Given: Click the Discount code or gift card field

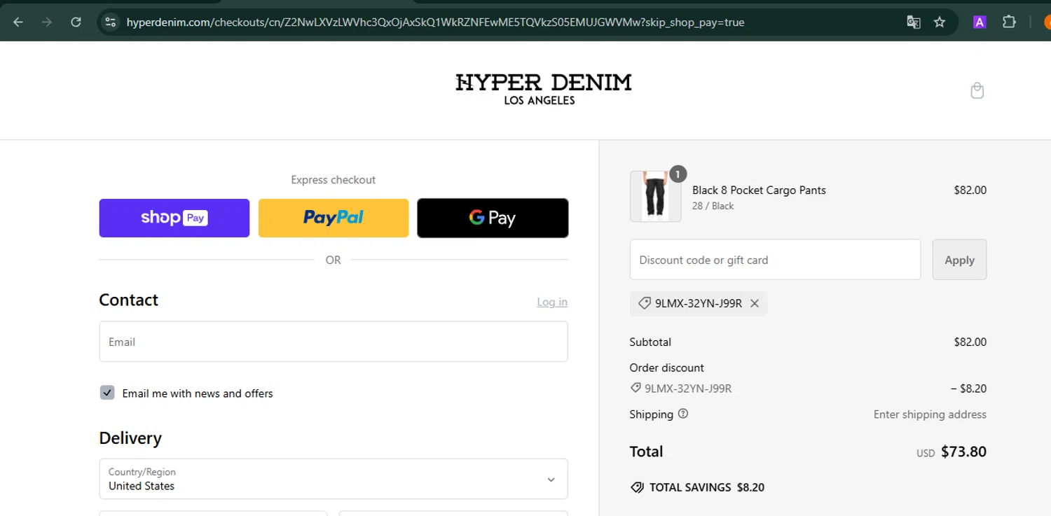Looking at the screenshot, I should pos(775,260).
